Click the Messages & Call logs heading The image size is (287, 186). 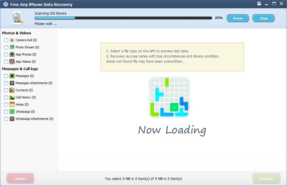point(20,69)
